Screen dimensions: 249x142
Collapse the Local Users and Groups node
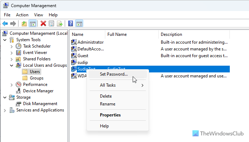pyautogui.click(x=12, y=65)
